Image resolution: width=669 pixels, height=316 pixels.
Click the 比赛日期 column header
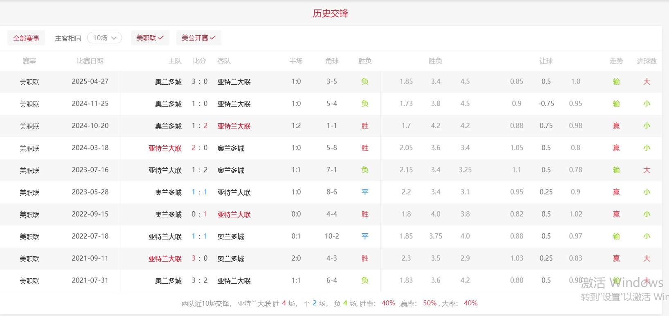(90, 61)
